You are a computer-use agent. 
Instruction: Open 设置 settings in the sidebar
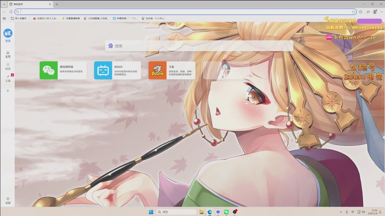[x=8, y=201]
